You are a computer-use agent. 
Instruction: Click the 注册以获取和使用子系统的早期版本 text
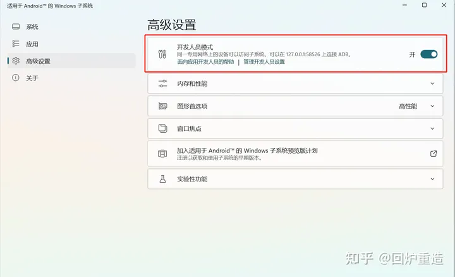tap(219, 158)
